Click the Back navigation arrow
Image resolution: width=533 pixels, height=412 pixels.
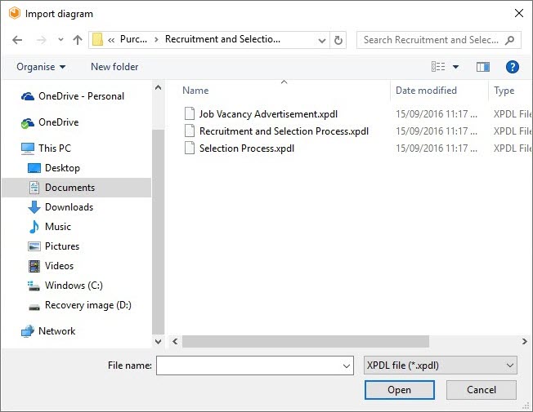(x=17, y=39)
